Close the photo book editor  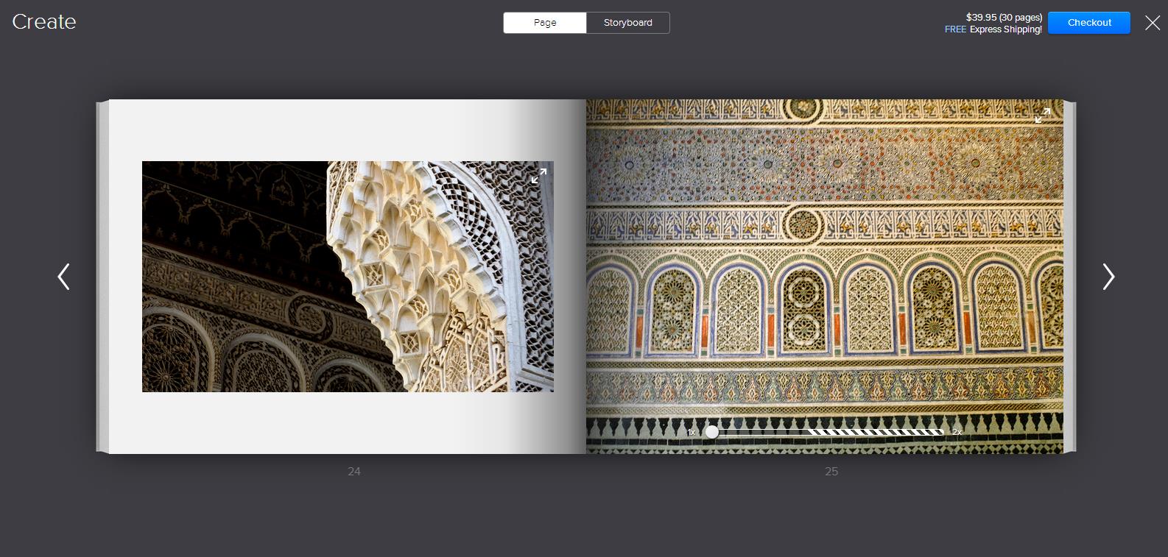tap(1153, 23)
